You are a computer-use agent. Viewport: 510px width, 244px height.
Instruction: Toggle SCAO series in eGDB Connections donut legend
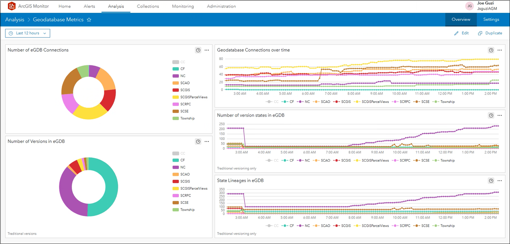click(181, 83)
